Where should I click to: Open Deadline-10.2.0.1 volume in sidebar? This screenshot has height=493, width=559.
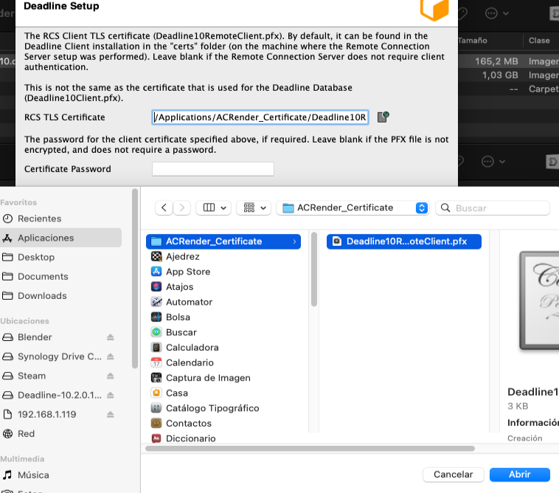pyautogui.click(x=59, y=395)
